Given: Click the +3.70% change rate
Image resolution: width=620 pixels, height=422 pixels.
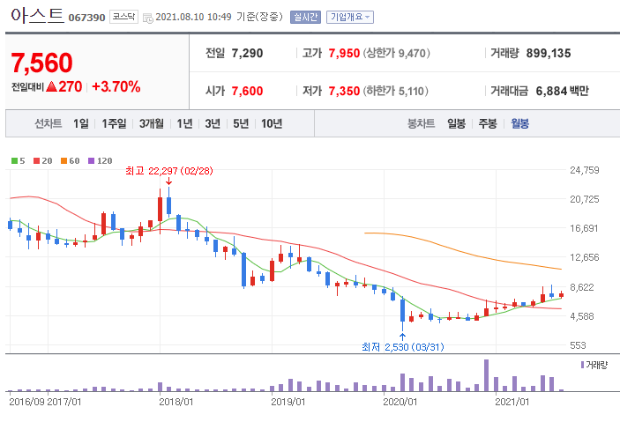Looking at the screenshot, I should 116,86.
